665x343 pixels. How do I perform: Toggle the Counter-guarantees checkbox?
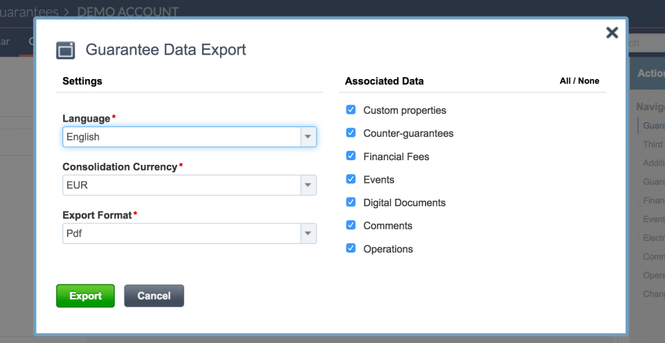[x=350, y=133]
